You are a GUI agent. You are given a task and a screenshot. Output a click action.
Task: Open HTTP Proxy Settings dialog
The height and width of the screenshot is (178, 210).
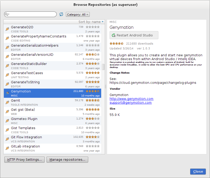click(24, 160)
